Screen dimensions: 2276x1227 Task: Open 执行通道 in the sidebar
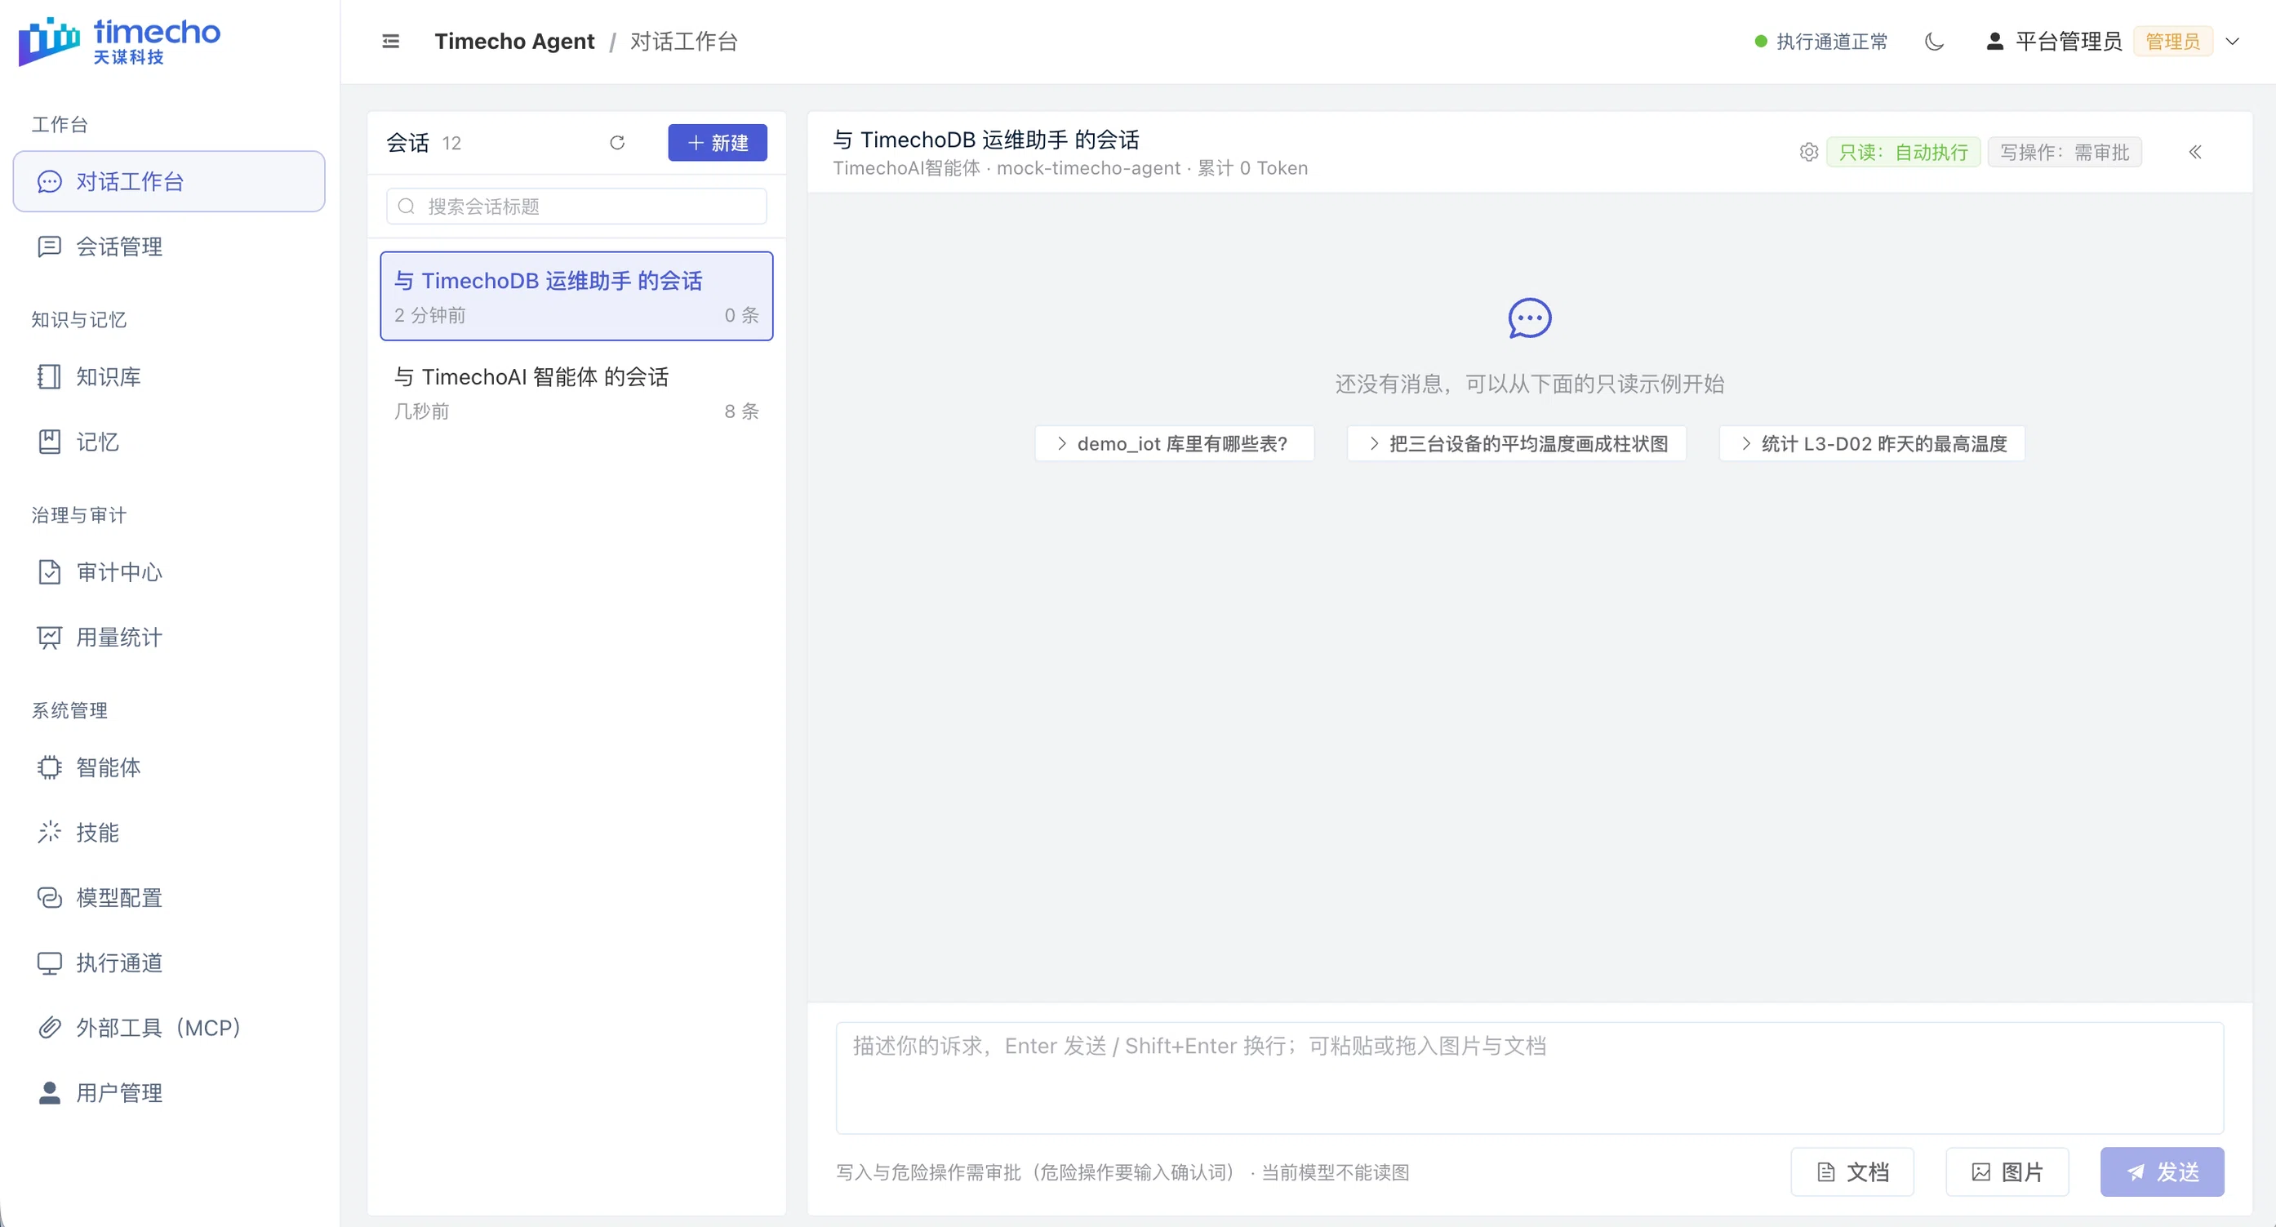[169, 962]
